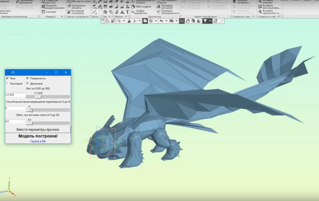Uncheck the Тела checkbox

click(7, 78)
